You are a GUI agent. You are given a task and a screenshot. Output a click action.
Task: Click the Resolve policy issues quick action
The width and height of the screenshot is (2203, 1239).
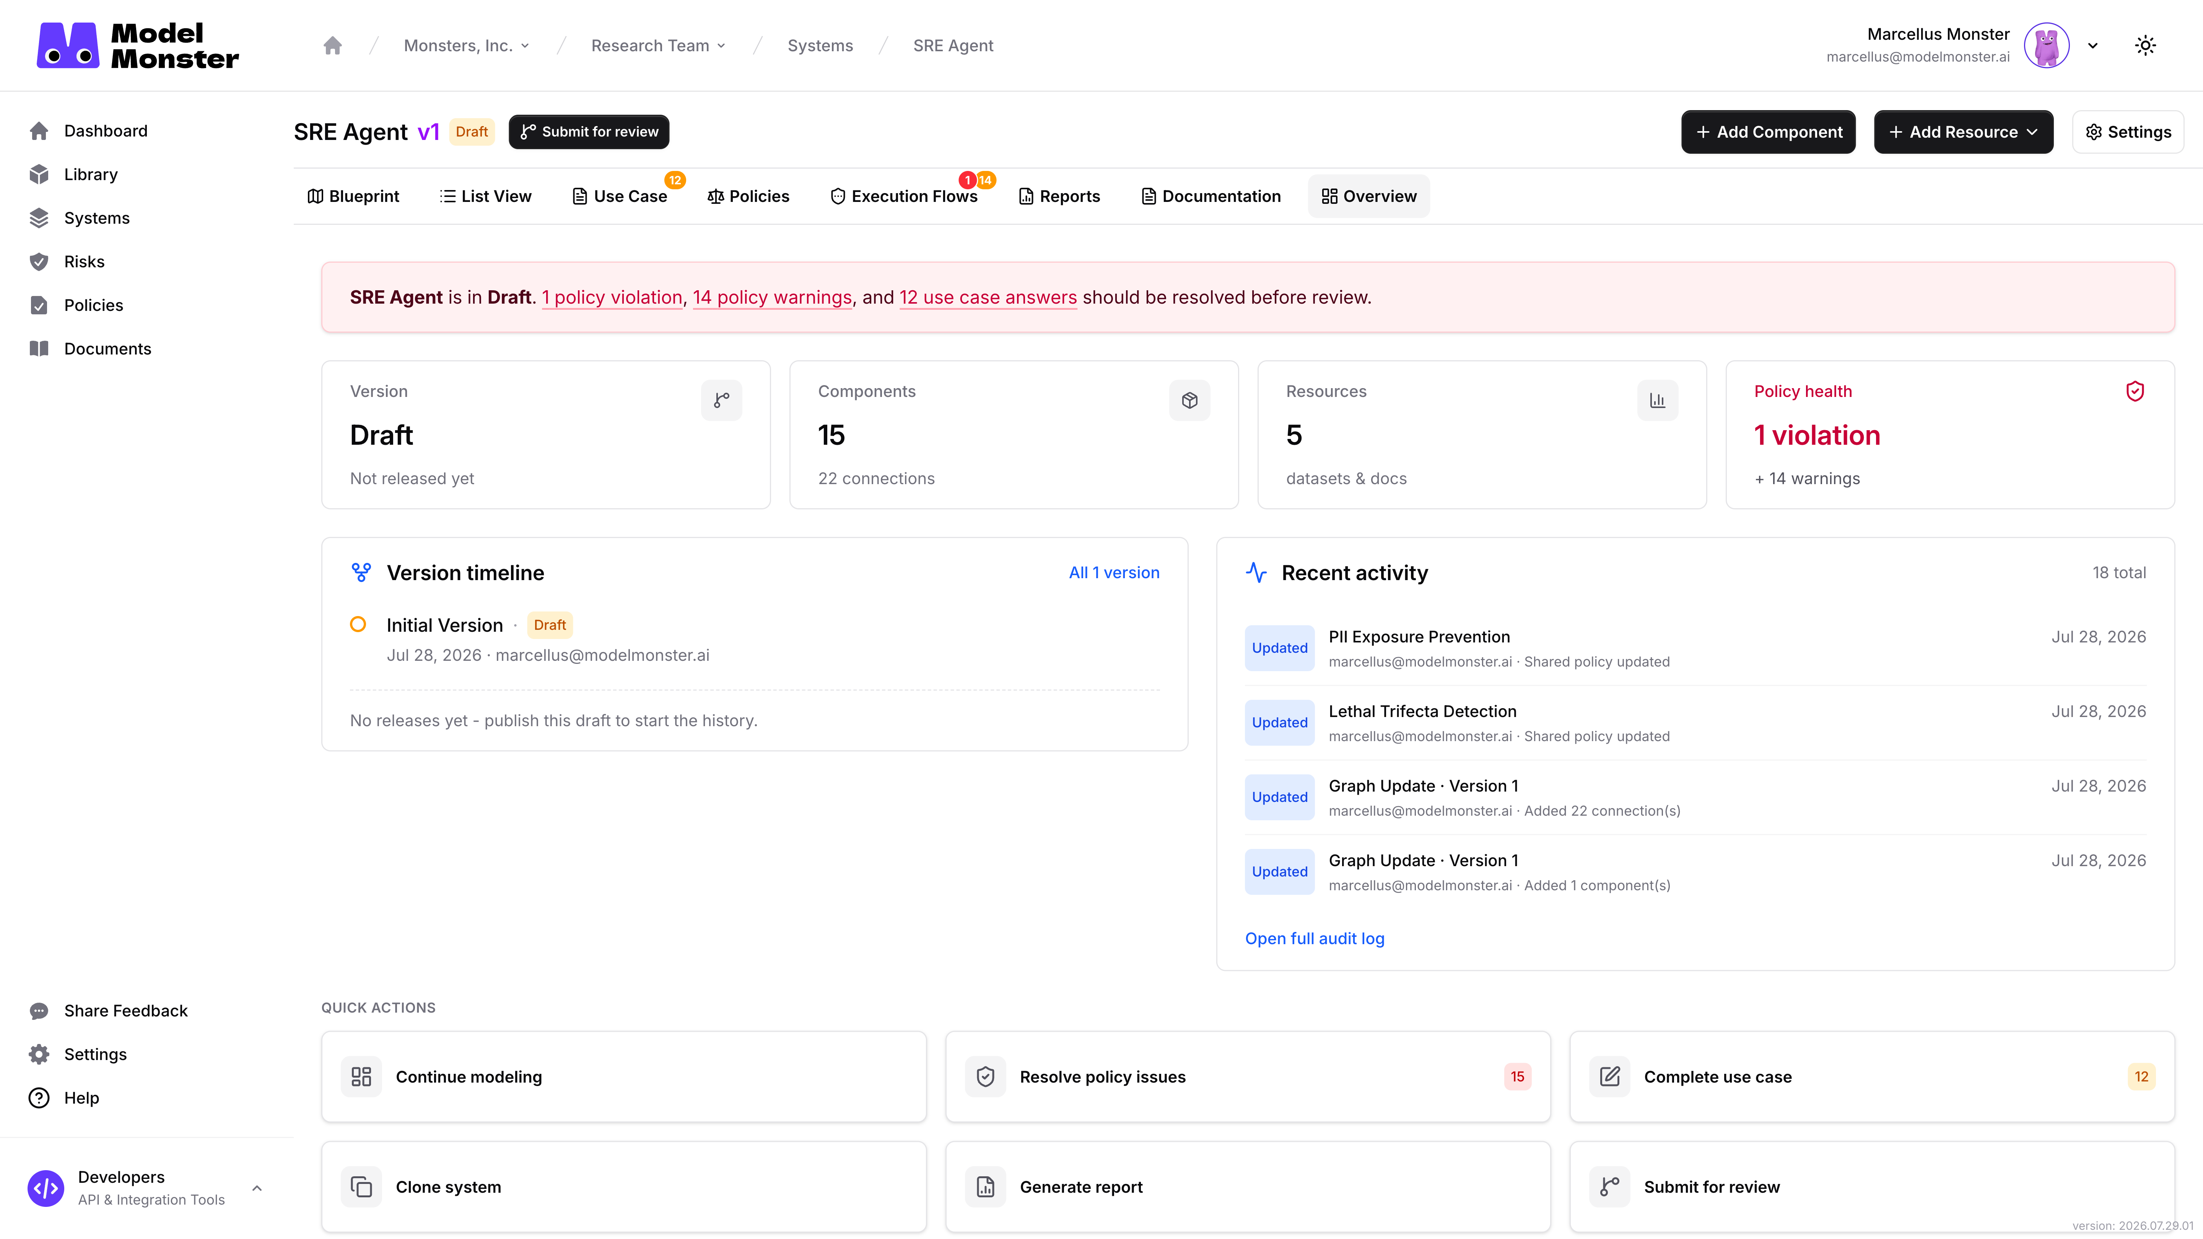click(x=1248, y=1076)
